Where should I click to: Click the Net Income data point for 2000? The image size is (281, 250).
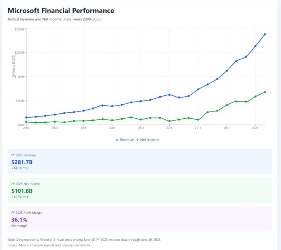coord(26,122)
